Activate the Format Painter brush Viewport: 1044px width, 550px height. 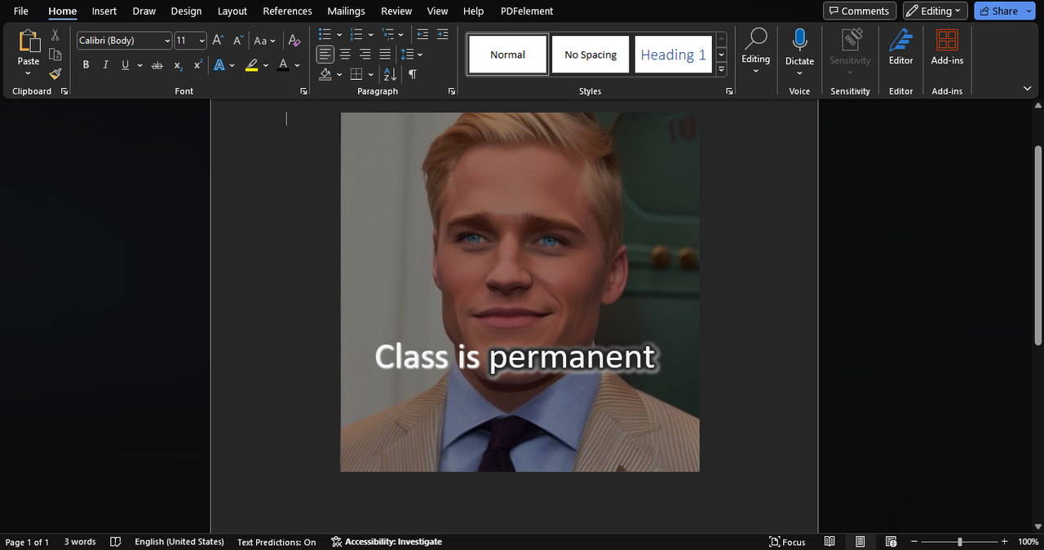coord(55,74)
